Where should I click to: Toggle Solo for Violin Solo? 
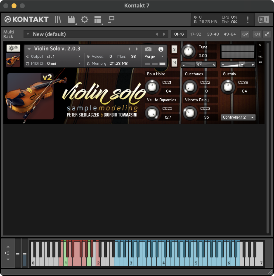tap(174, 49)
